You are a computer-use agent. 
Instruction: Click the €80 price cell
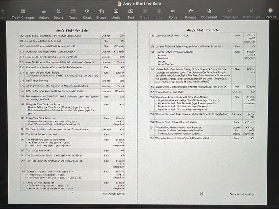(x=118, y=81)
